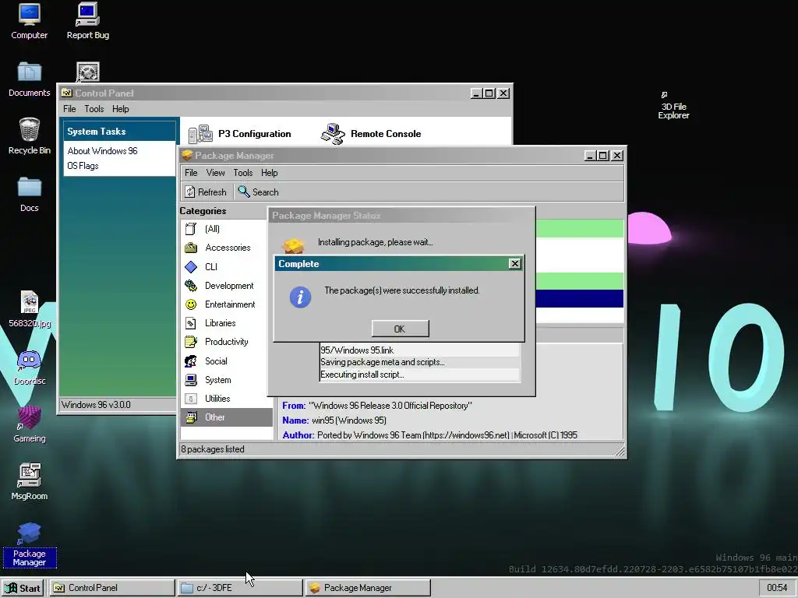Open Package Manager Help menu
The image size is (798, 598).
[x=269, y=173]
